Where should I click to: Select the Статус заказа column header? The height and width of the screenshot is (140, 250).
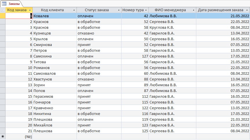99,10
